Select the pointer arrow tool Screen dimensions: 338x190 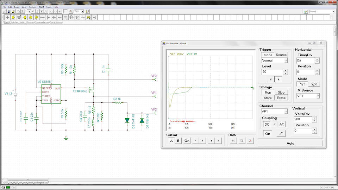[29, 11]
